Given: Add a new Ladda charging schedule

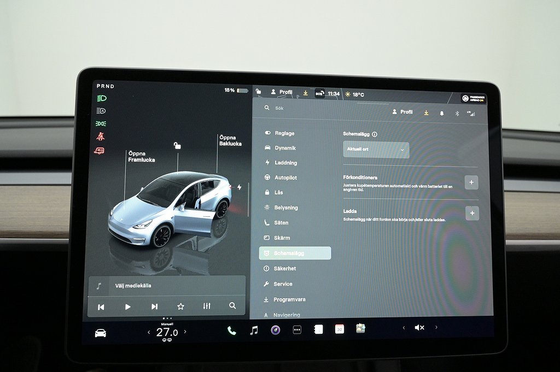Looking at the screenshot, I should (472, 213).
